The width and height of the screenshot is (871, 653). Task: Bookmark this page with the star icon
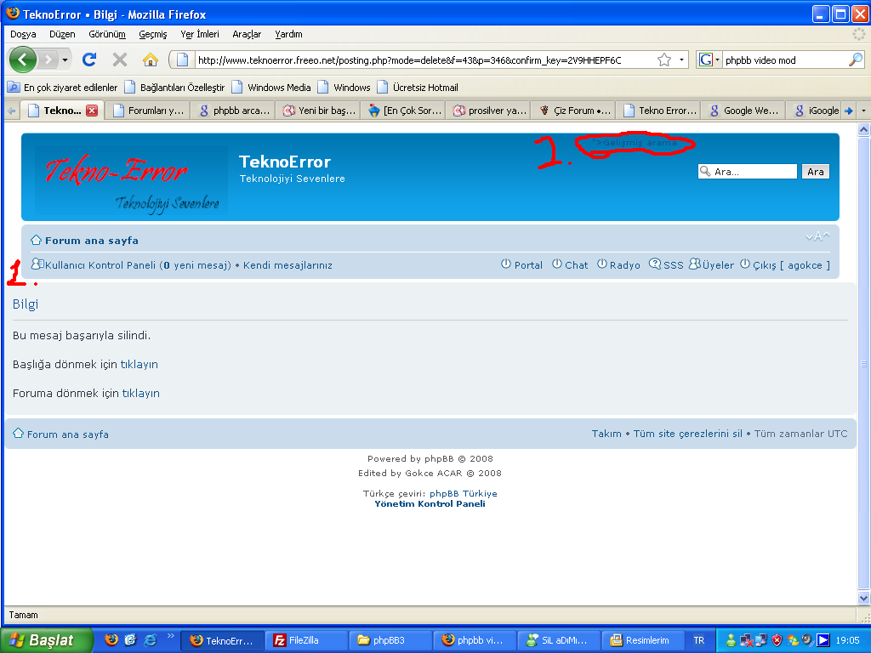coord(664,60)
